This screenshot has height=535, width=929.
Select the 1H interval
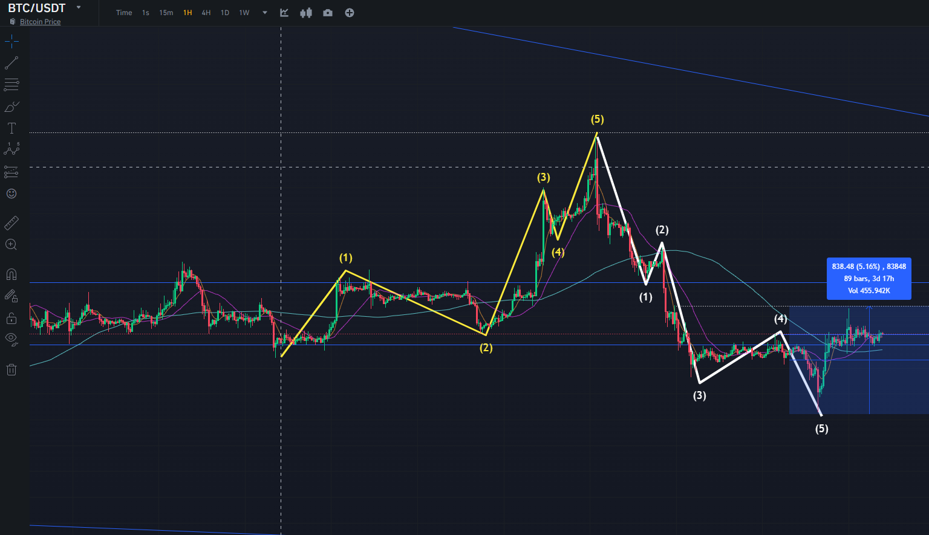coord(187,13)
